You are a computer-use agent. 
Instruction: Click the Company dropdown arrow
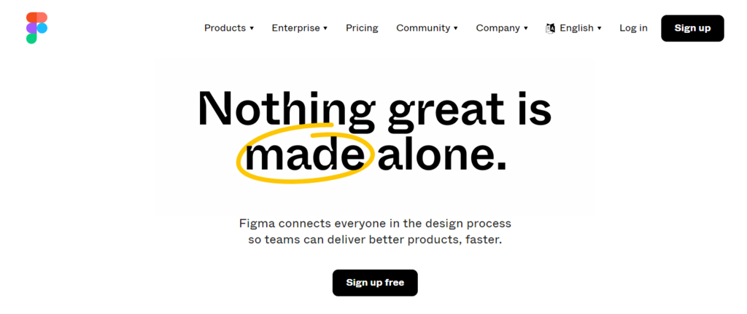tap(526, 28)
